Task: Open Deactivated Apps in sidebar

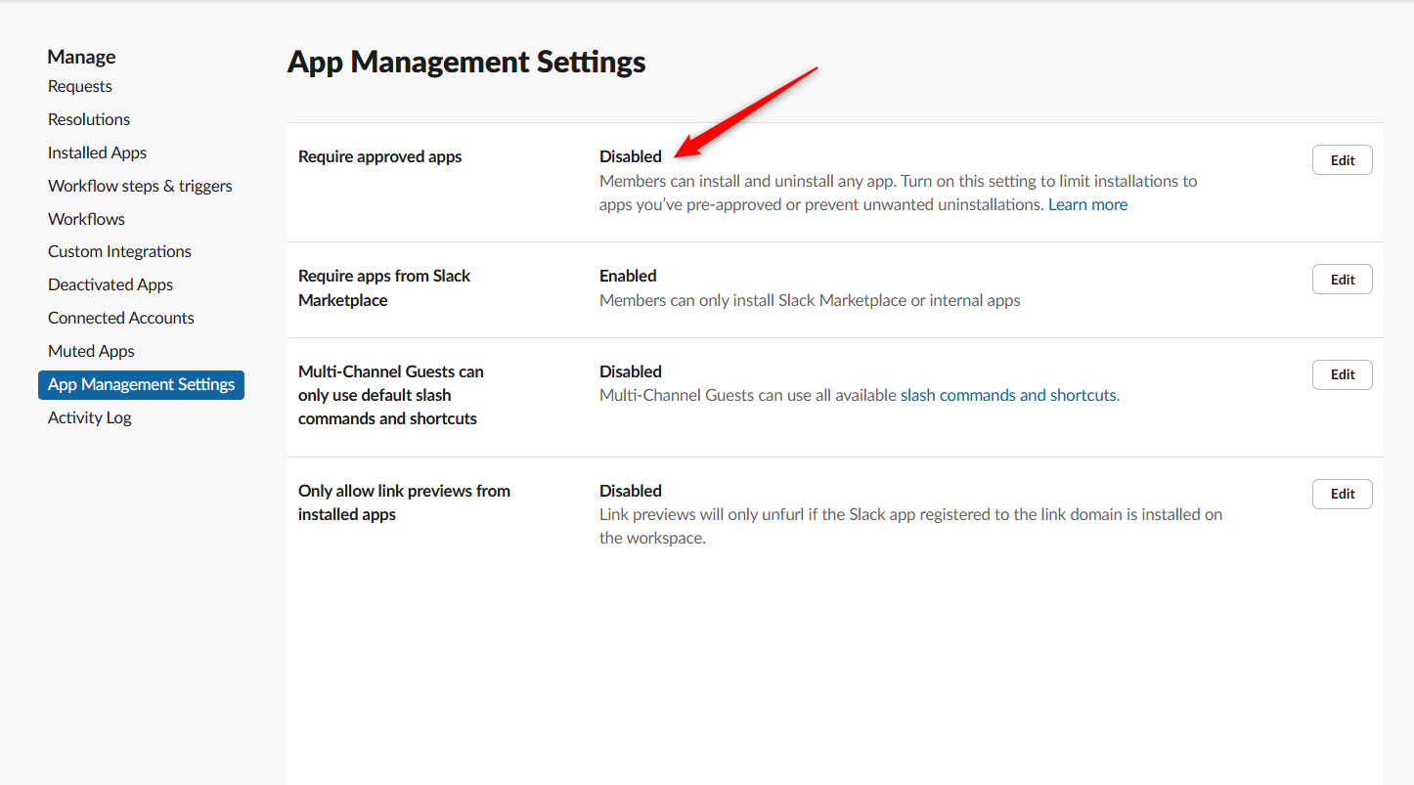Action: pyautogui.click(x=110, y=284)
